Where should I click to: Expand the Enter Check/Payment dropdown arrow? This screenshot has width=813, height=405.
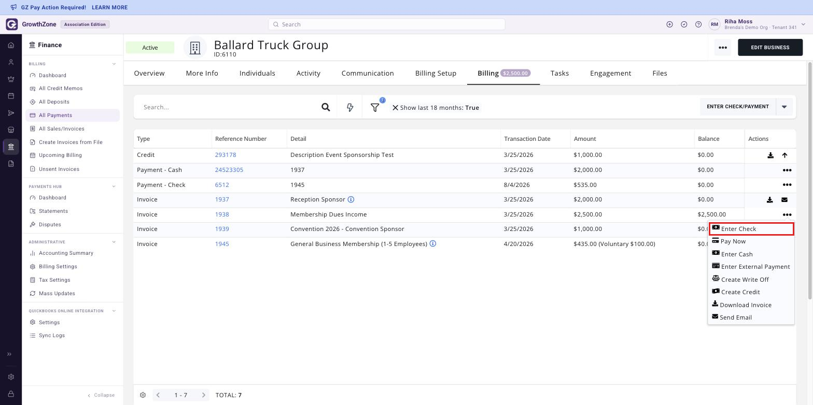pos(784,107)
